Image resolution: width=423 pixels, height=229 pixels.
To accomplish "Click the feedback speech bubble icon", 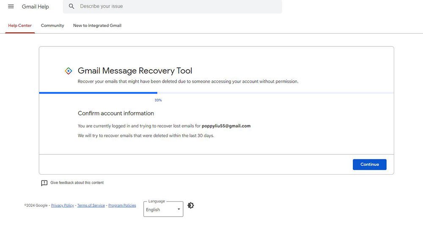I will [44, 183].
